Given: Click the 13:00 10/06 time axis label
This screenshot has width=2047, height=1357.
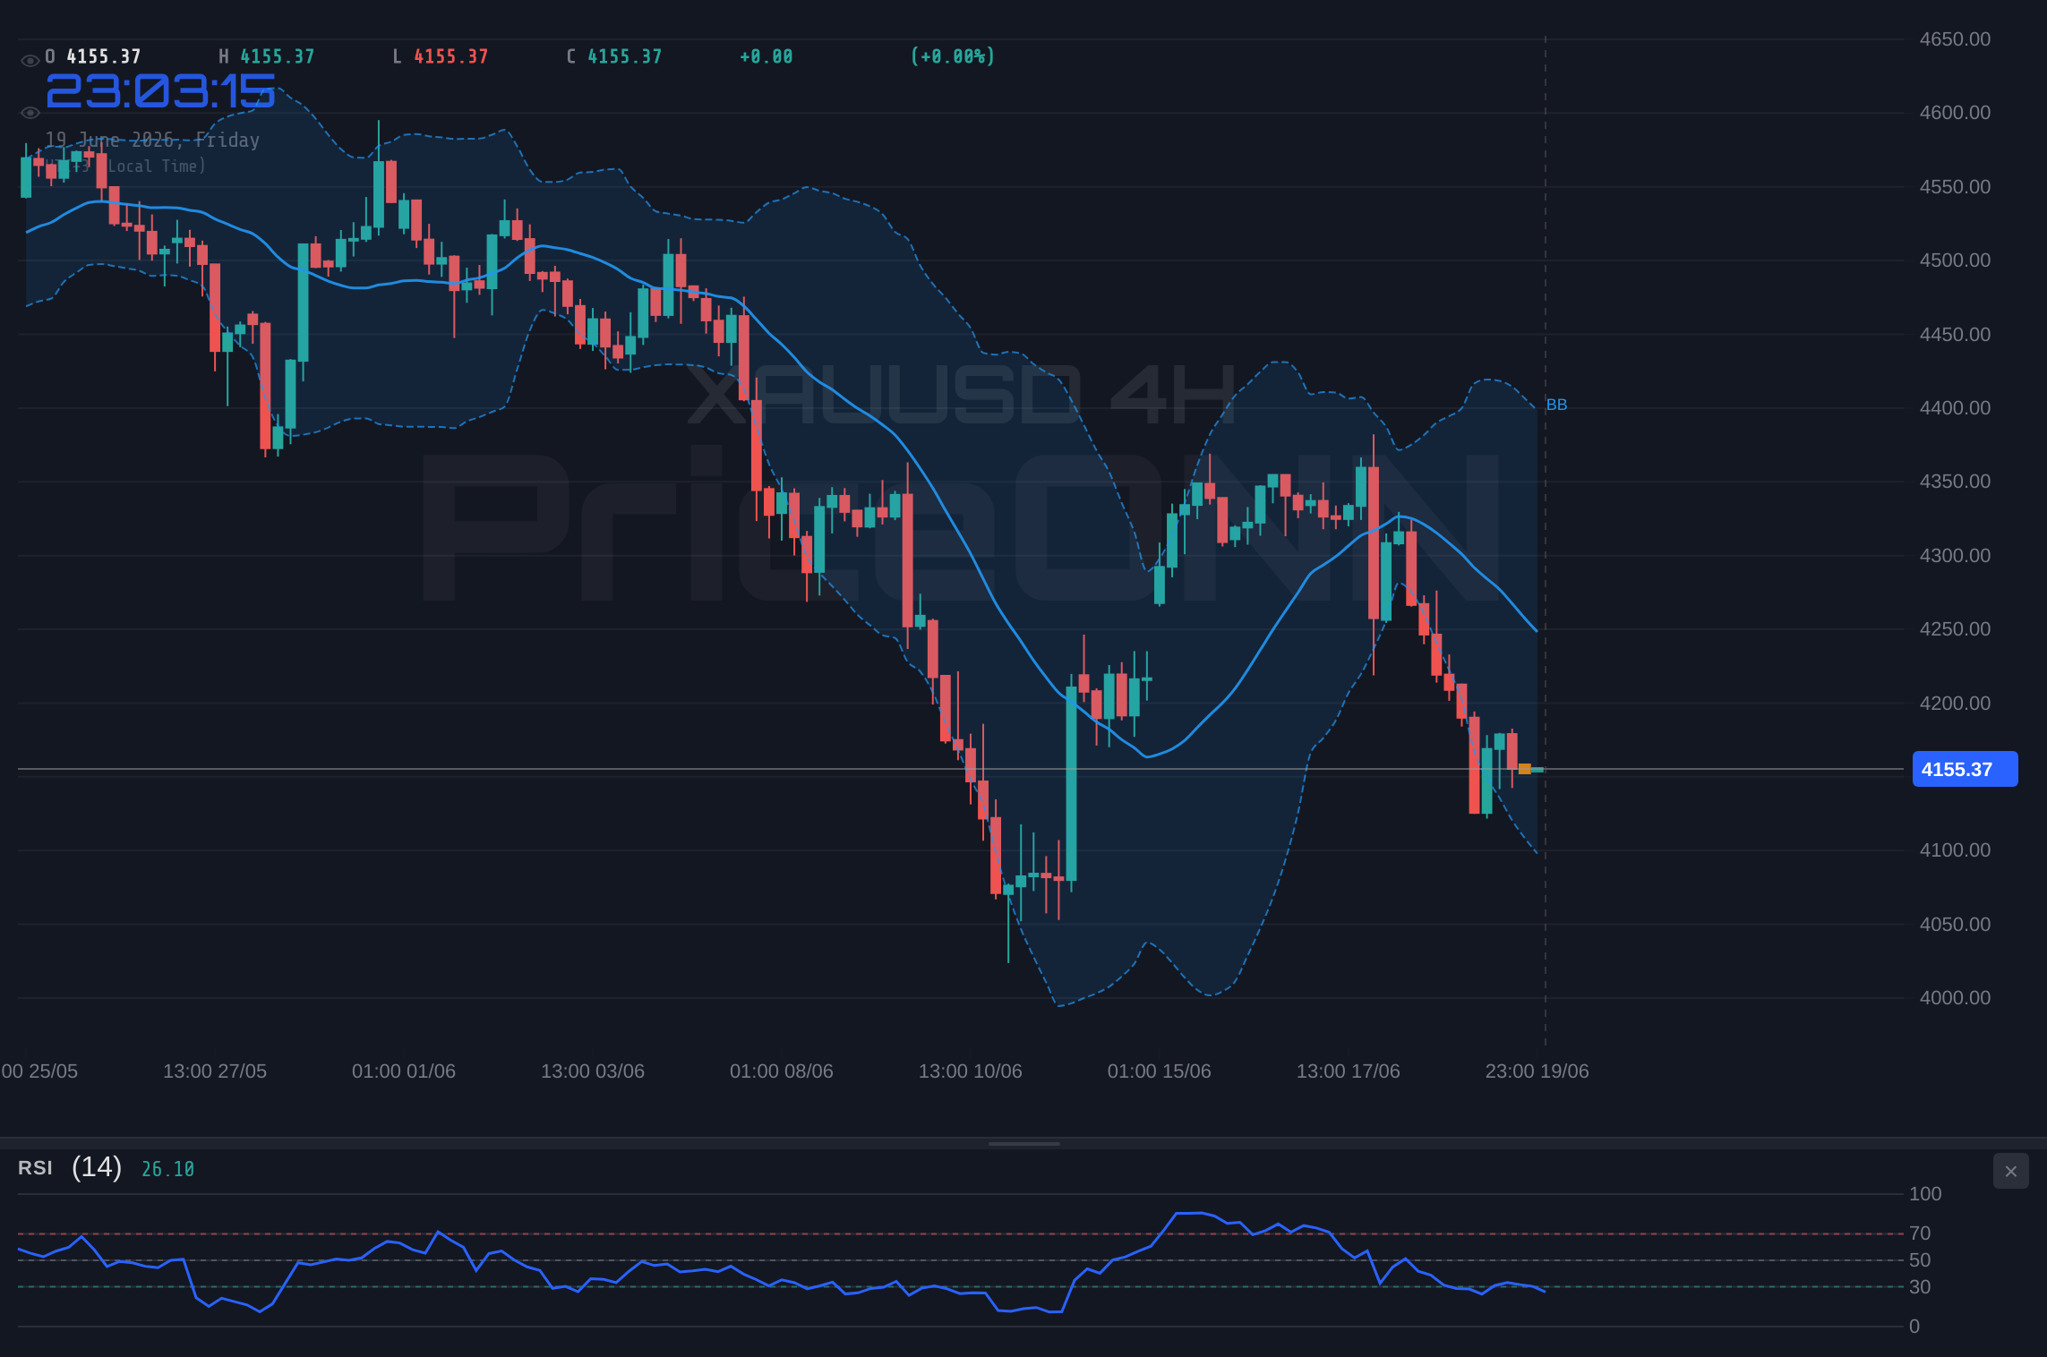Looking at the screenshot, I should coord(971,1071).
